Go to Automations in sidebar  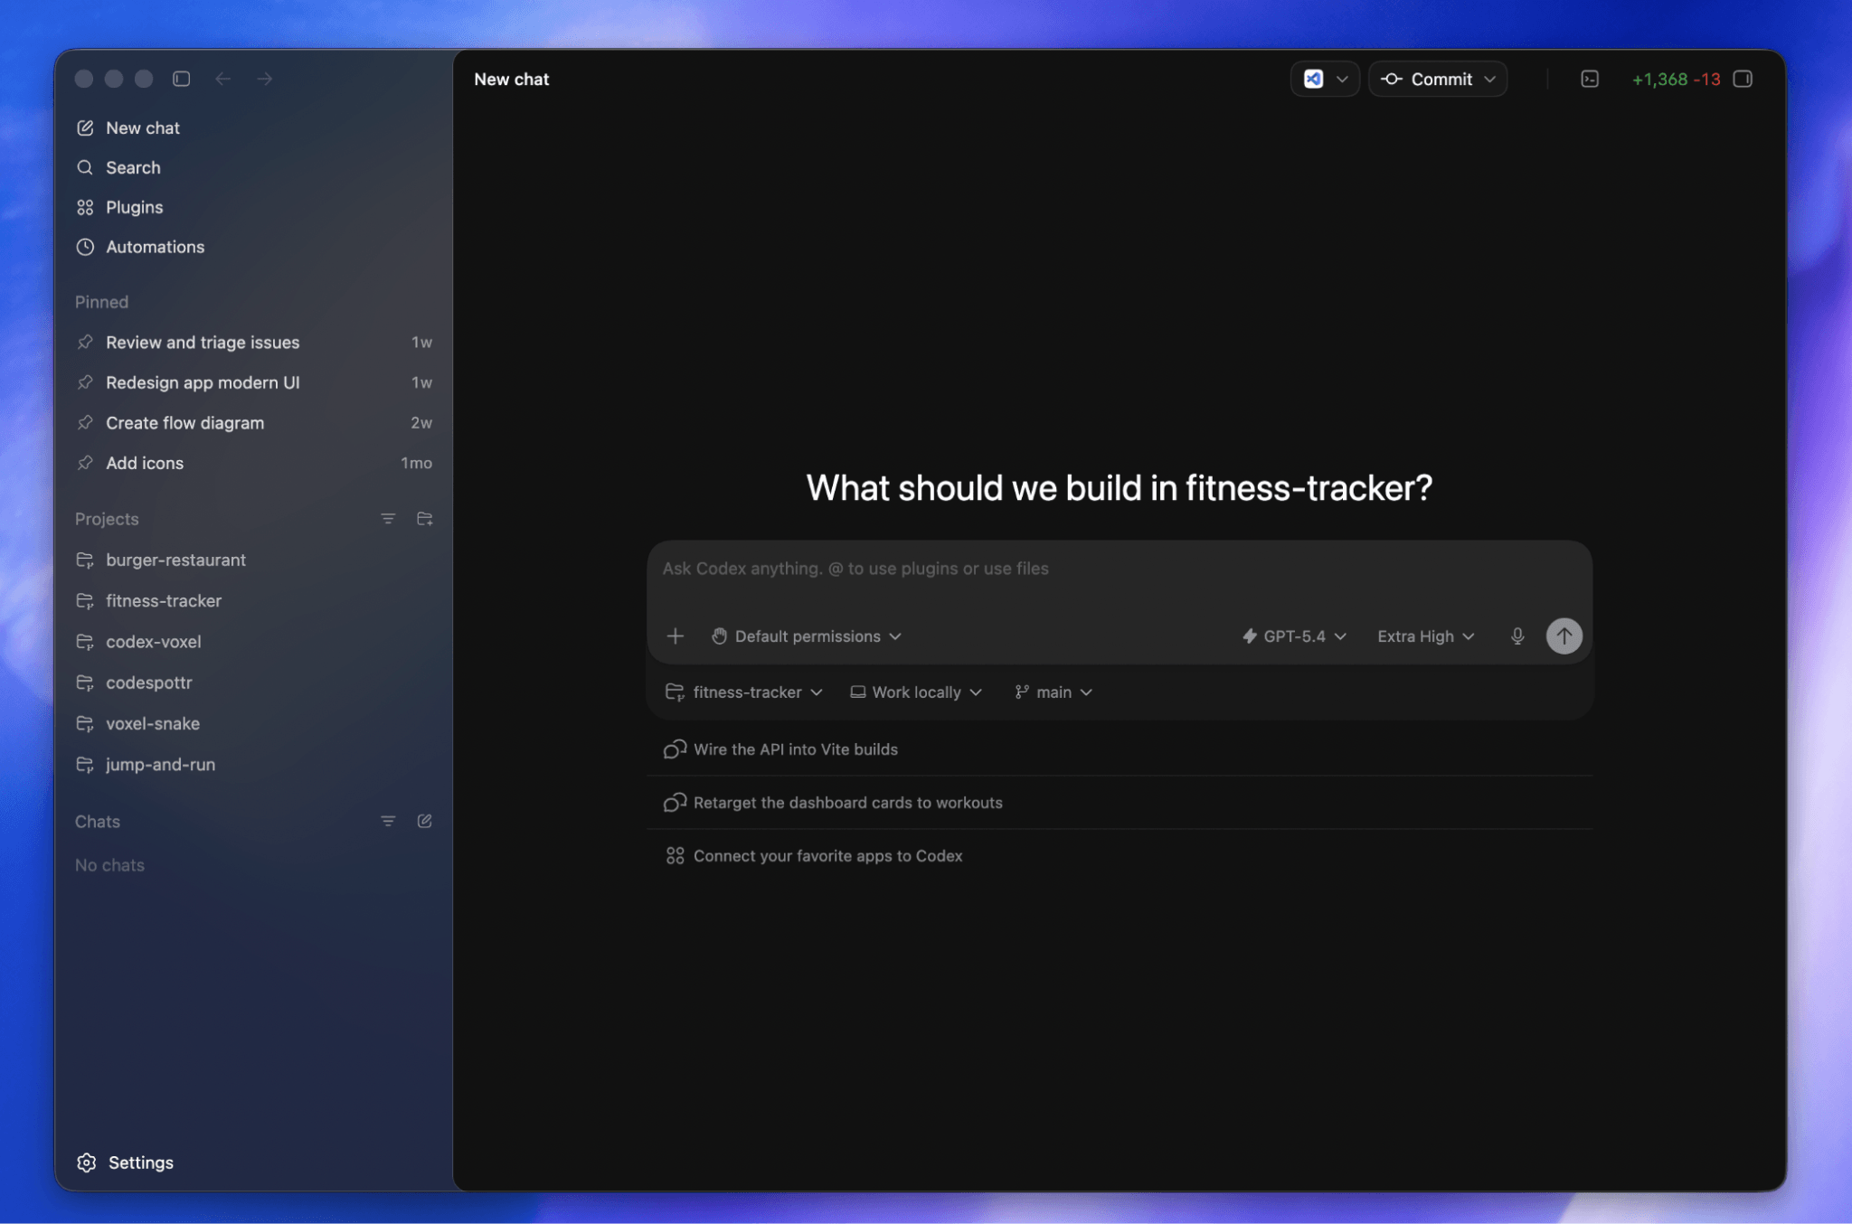(155, 247)
